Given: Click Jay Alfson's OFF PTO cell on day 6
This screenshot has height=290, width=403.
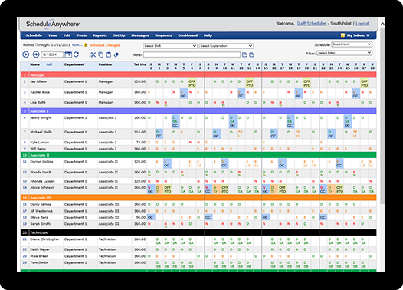Looking at the screenshot, I should (x=192, y=84).
